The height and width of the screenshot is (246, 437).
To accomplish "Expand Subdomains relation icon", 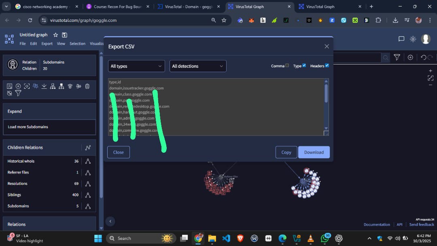I will [x=88, y=206].
